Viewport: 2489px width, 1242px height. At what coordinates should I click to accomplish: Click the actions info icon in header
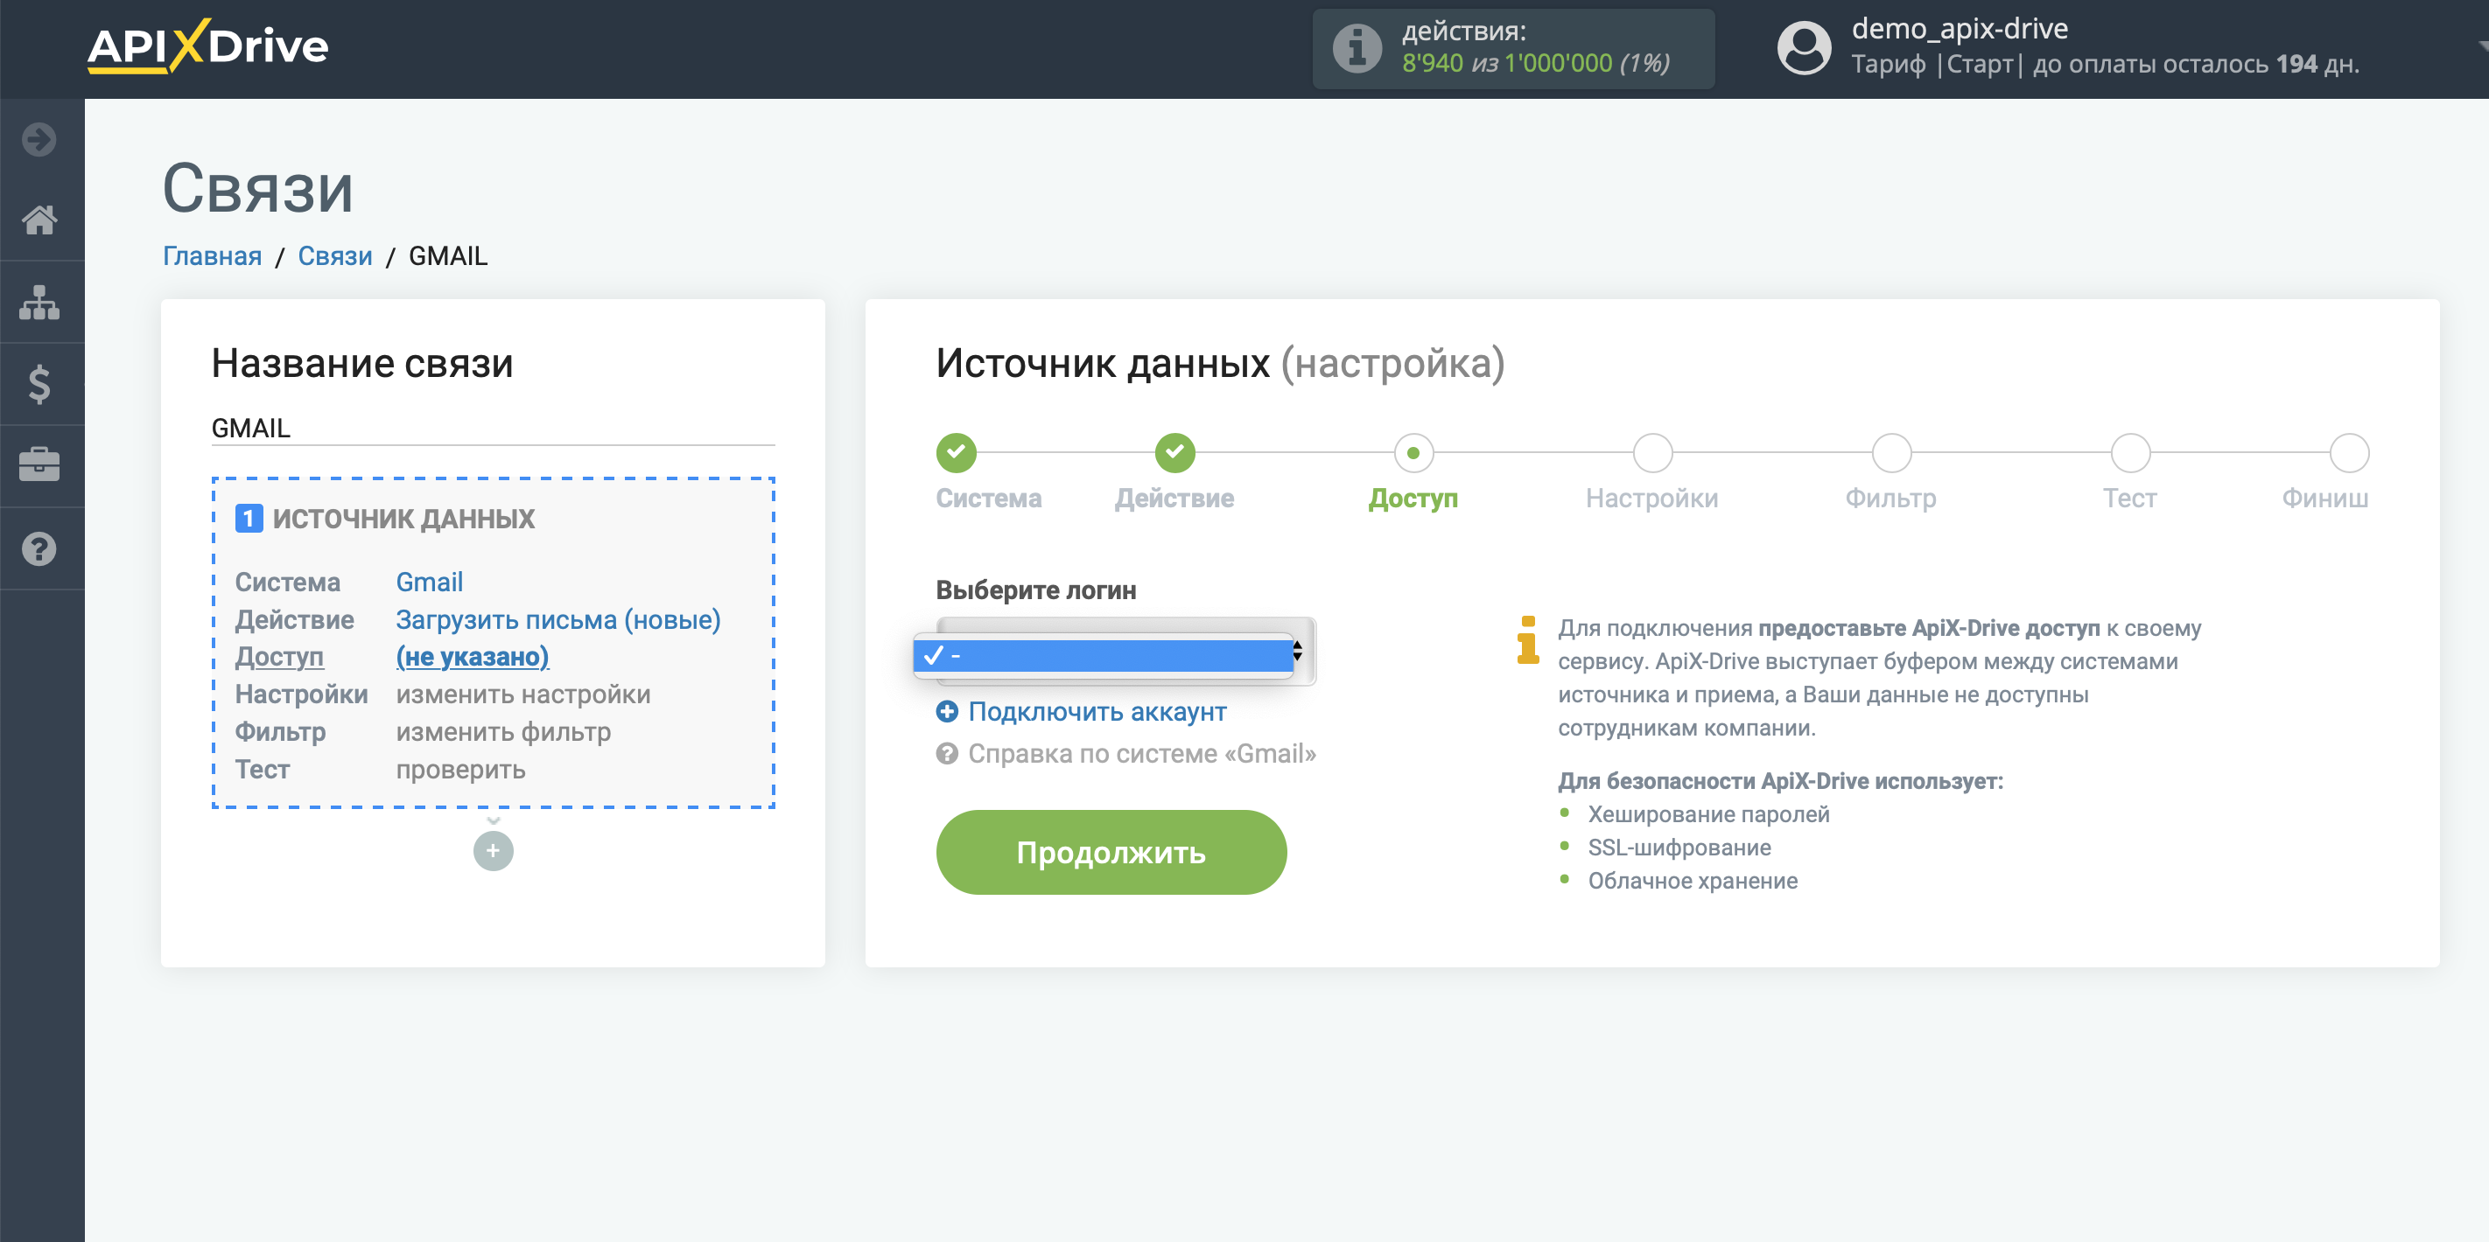point(1357,47)
